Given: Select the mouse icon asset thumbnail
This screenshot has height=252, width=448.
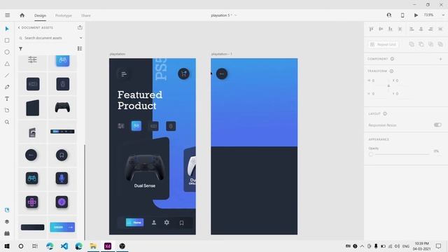Looking at the screenshot, I should pos(63,84).
